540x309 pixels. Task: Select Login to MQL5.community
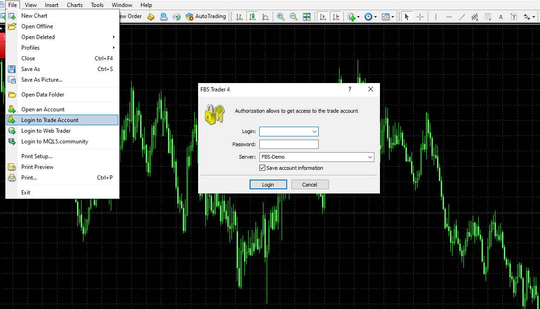[62, 141]
